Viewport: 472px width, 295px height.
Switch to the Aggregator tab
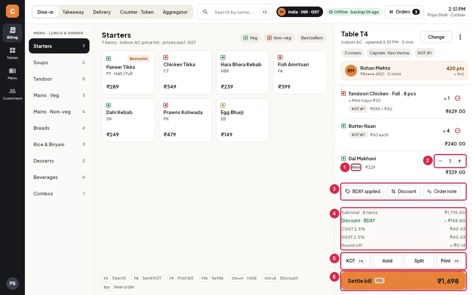click(x=175, y=12)
